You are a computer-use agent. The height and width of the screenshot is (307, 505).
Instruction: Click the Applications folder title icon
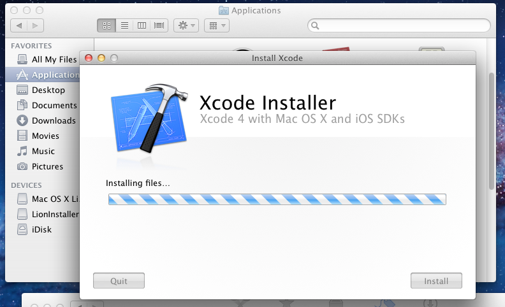pos(224,10)
